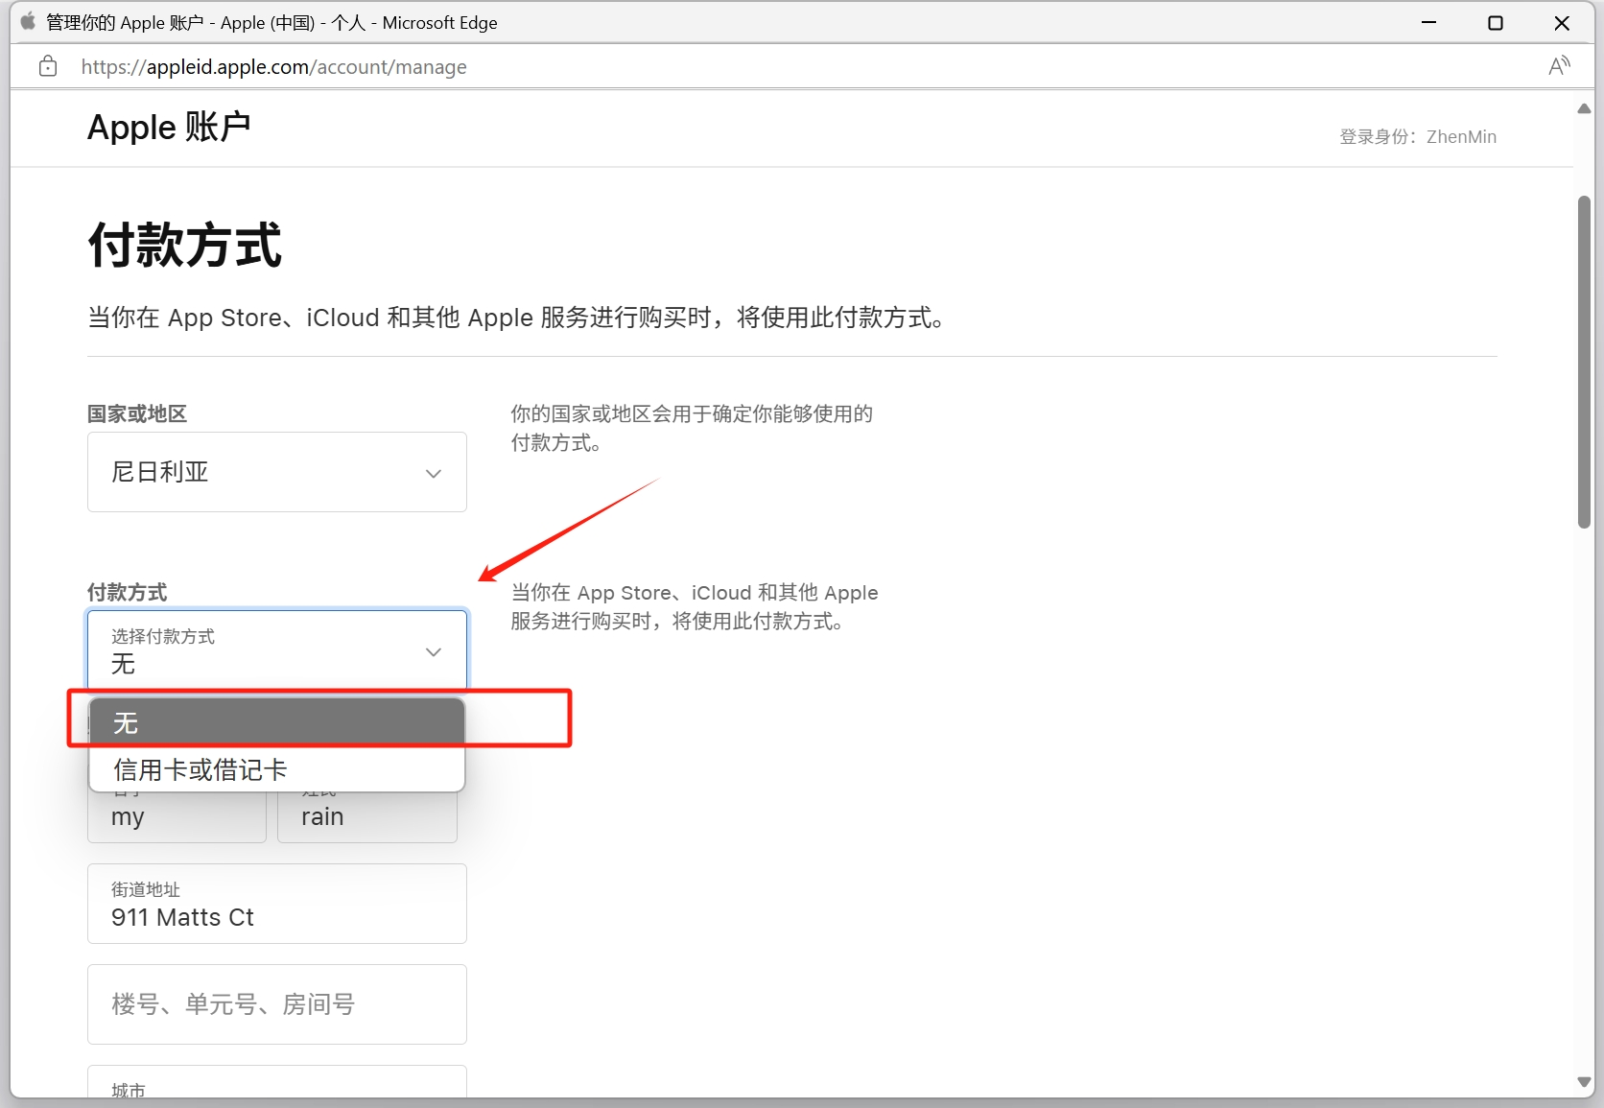The height and width of the screenshot is (1108, 1604).
Task: Click the 登录身份：ZhenMin text
Action: coord(1418,136)
